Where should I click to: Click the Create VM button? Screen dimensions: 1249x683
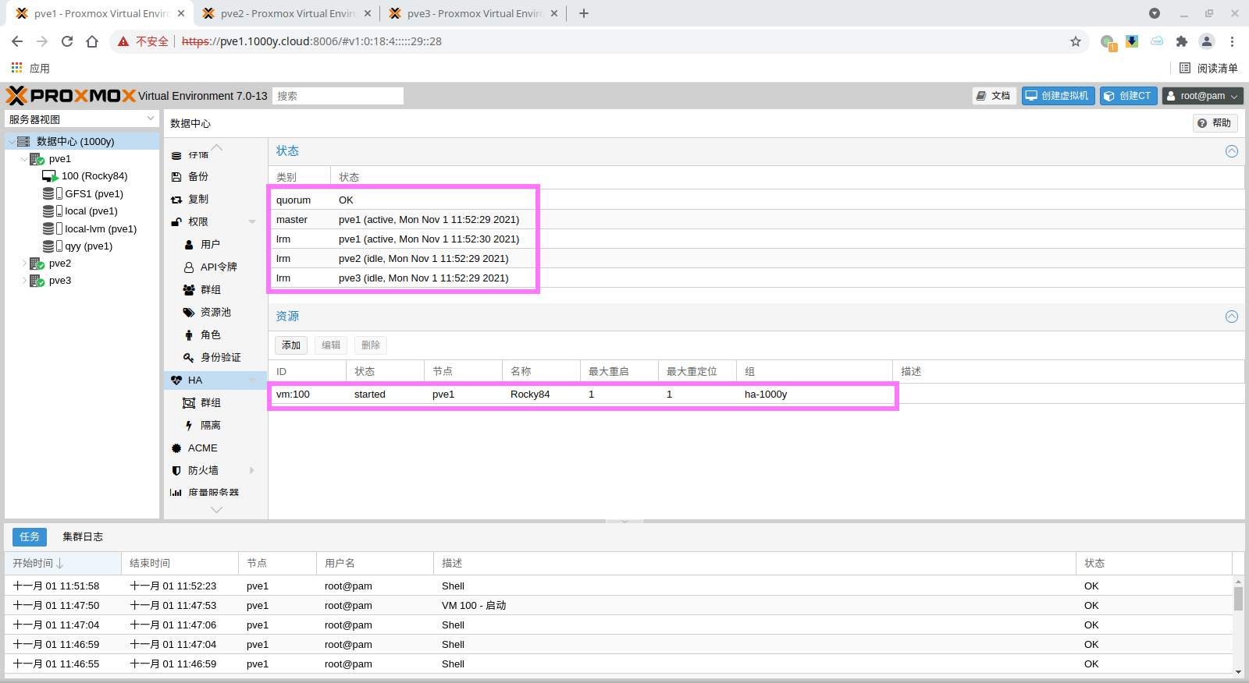(1058, 96)
